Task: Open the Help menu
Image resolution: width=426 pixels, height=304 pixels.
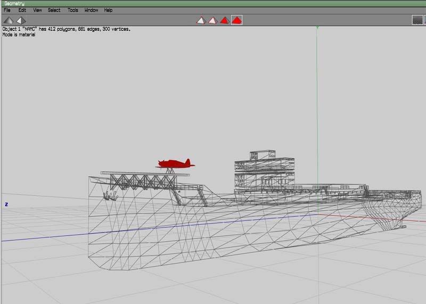Action: click(108, 10)
